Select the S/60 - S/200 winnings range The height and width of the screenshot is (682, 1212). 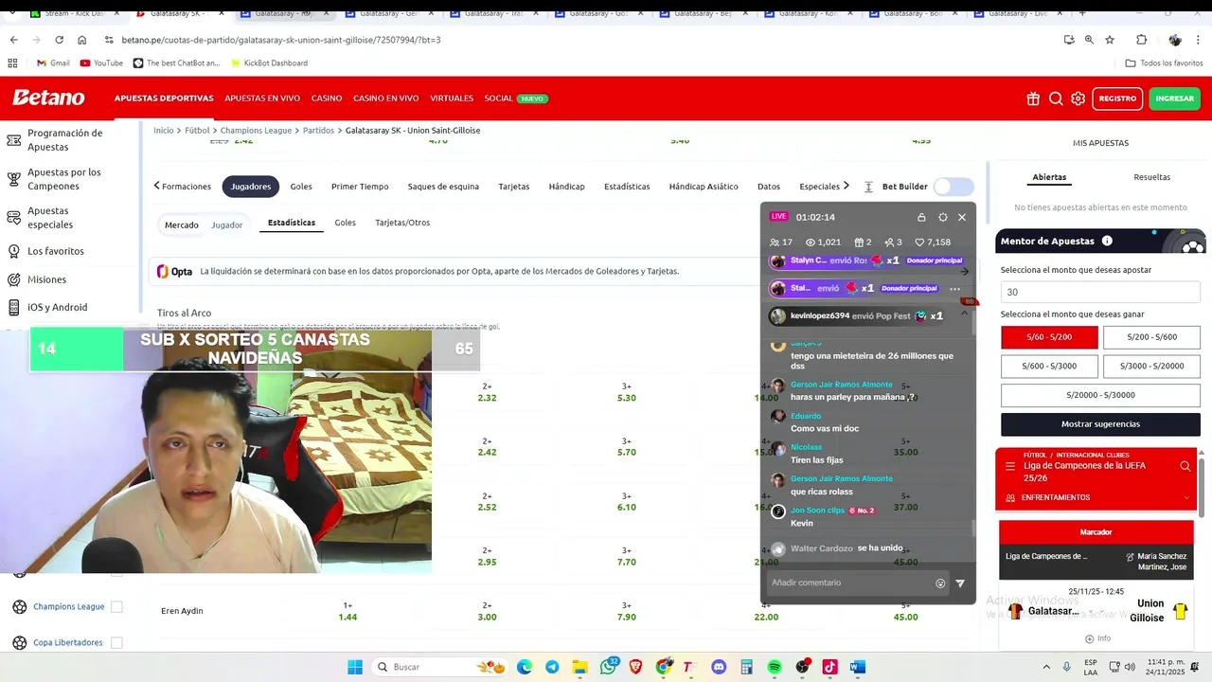coord(1049,337)
